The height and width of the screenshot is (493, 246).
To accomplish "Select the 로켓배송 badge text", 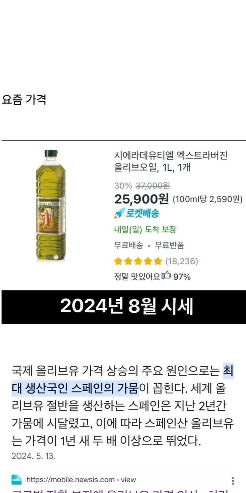I will [142, 213].
